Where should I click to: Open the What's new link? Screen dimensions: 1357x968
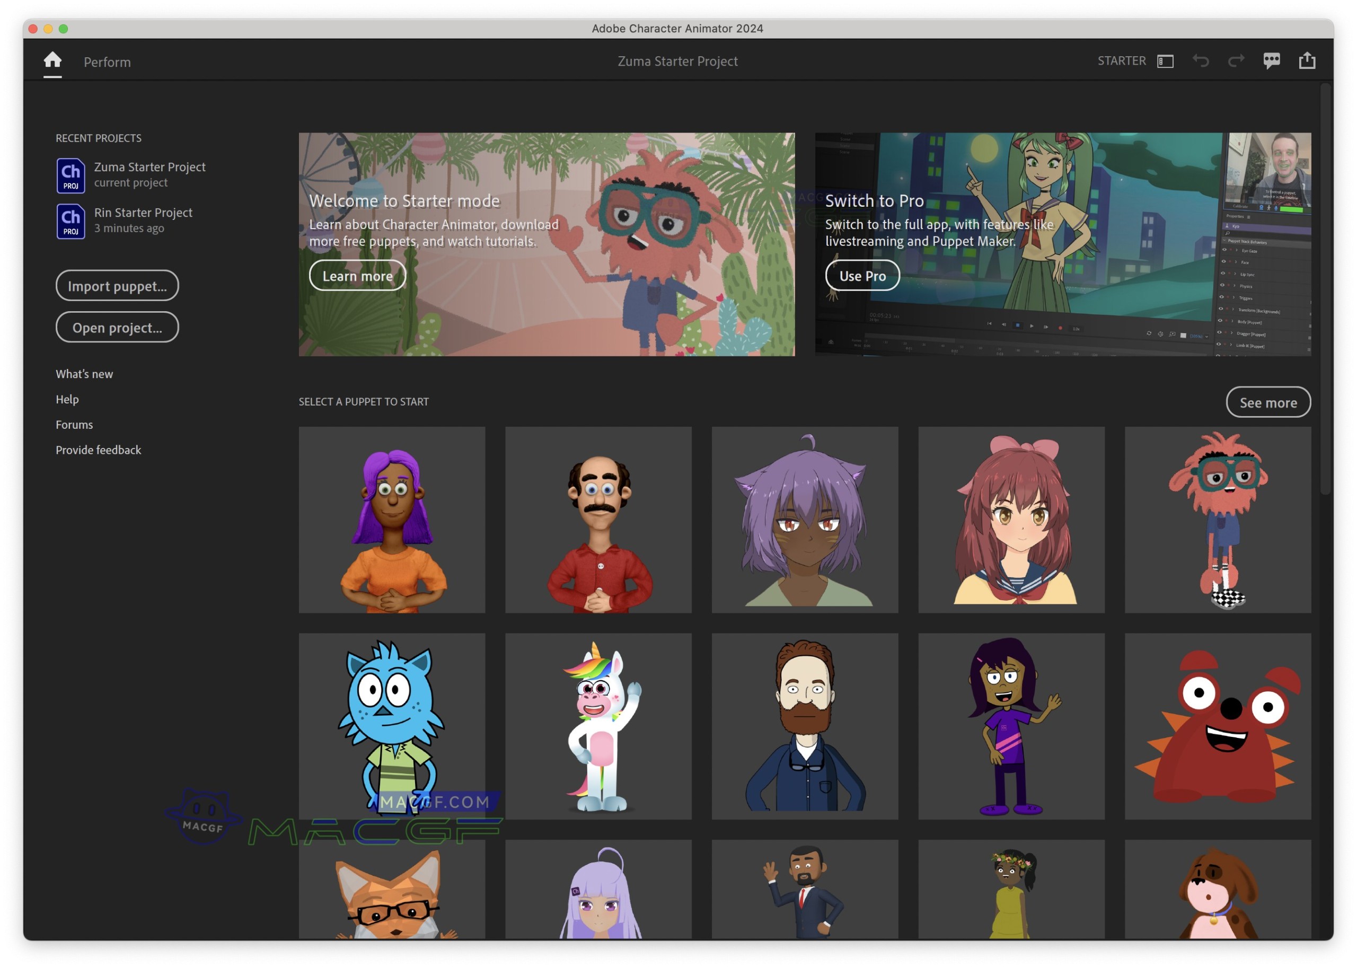(84, 374)
